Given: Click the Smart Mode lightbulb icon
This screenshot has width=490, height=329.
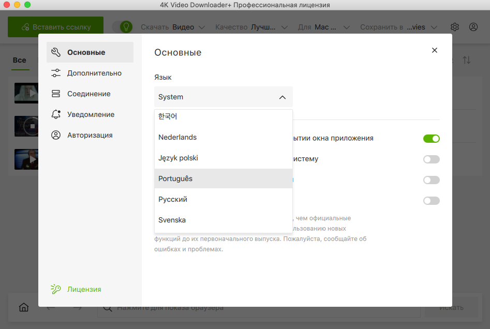Looking at the screenshot, I should pyautogui.click(x=126, y=27).
